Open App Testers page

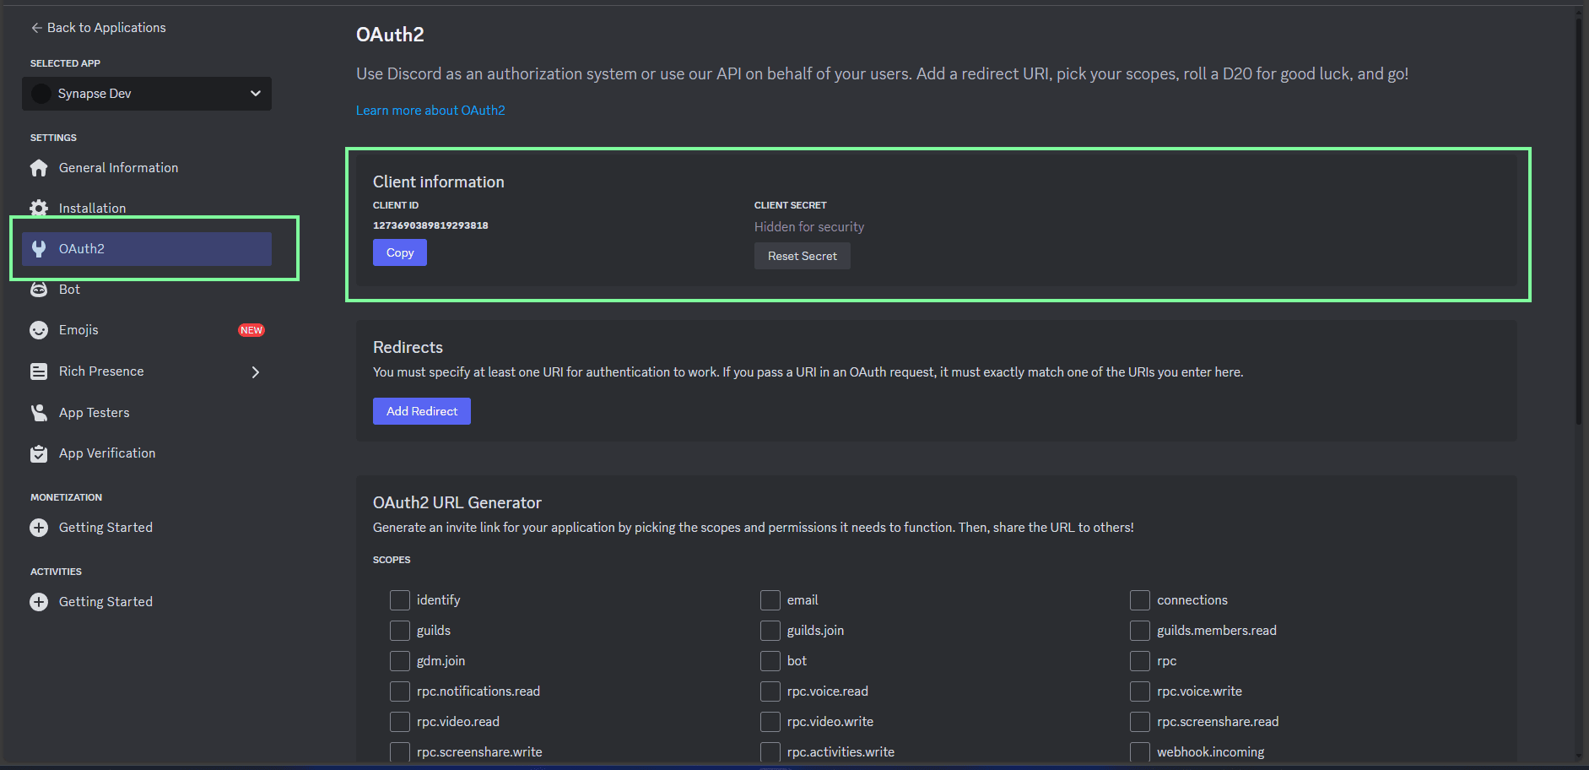pyautogui.click(x=147, y=413)
